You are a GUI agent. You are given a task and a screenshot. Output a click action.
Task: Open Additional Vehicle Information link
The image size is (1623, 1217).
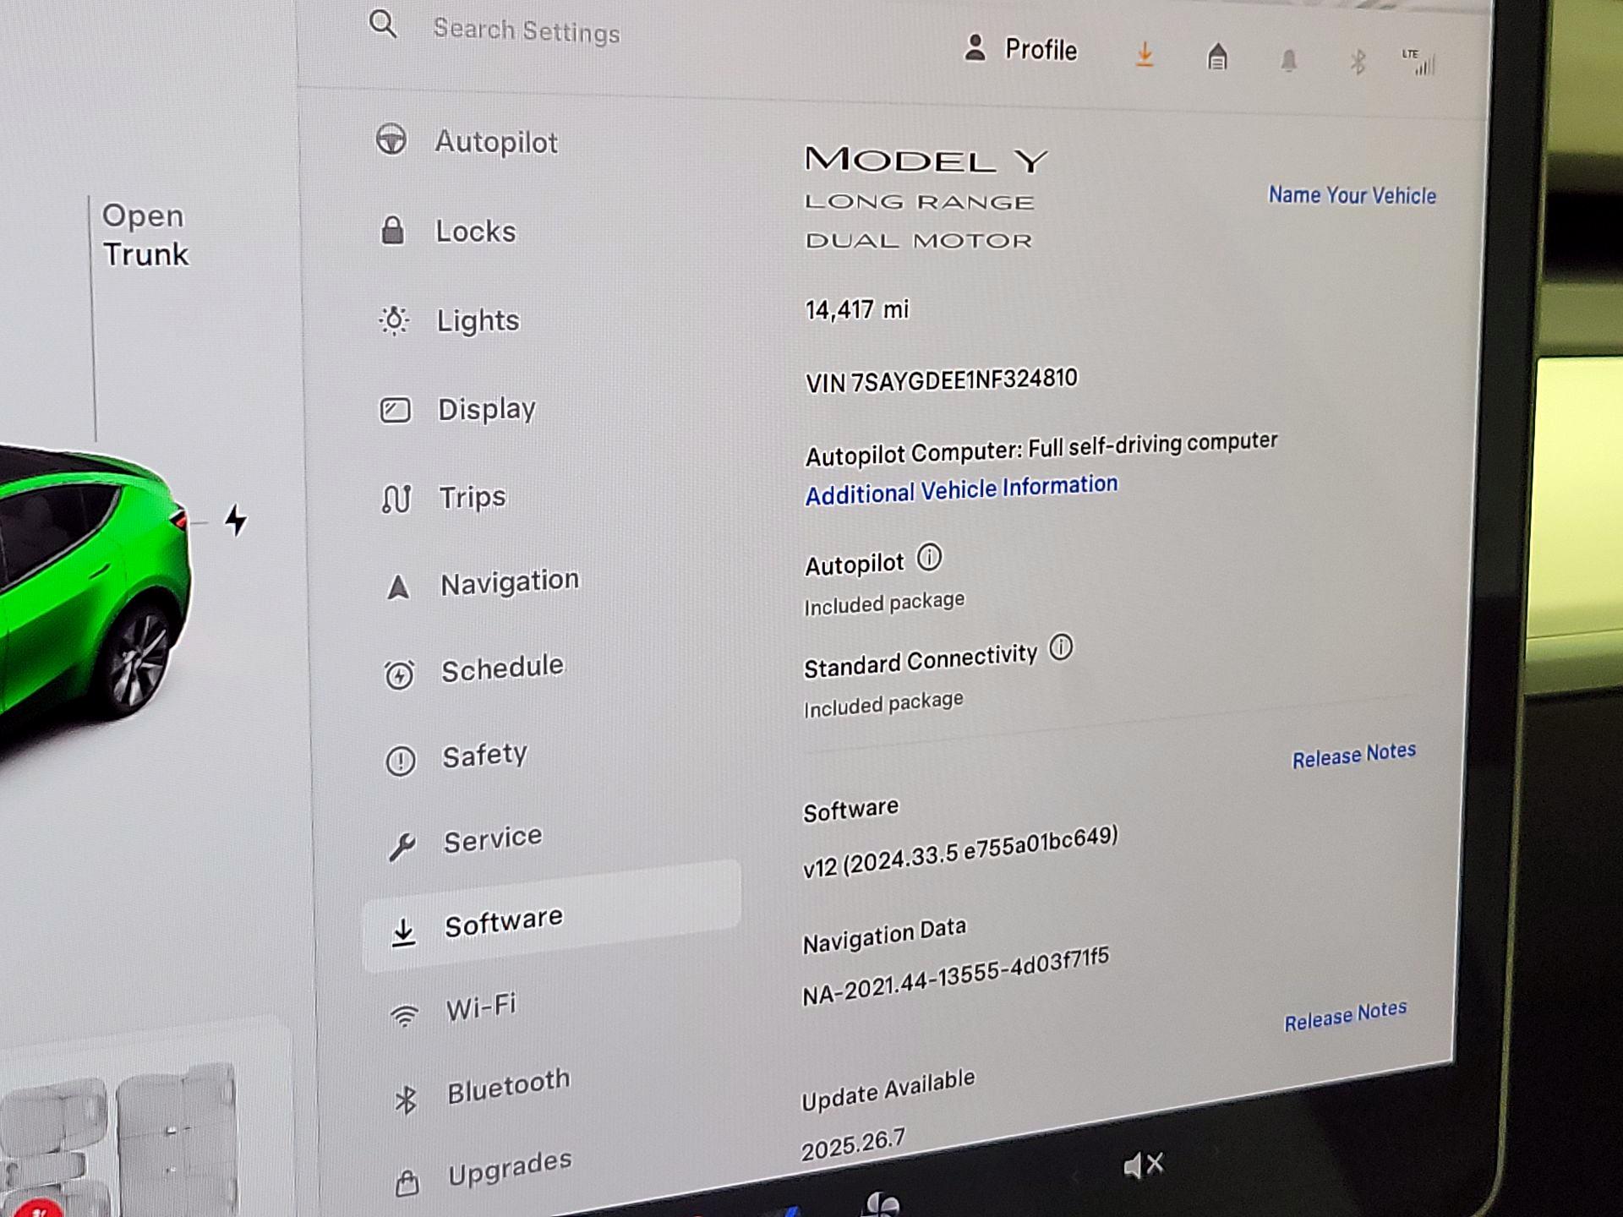[x=961, y=489]
